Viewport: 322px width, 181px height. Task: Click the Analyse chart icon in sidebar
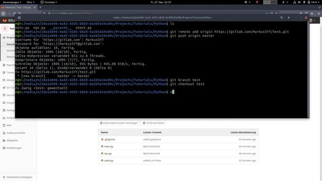(x=4, y=118)
